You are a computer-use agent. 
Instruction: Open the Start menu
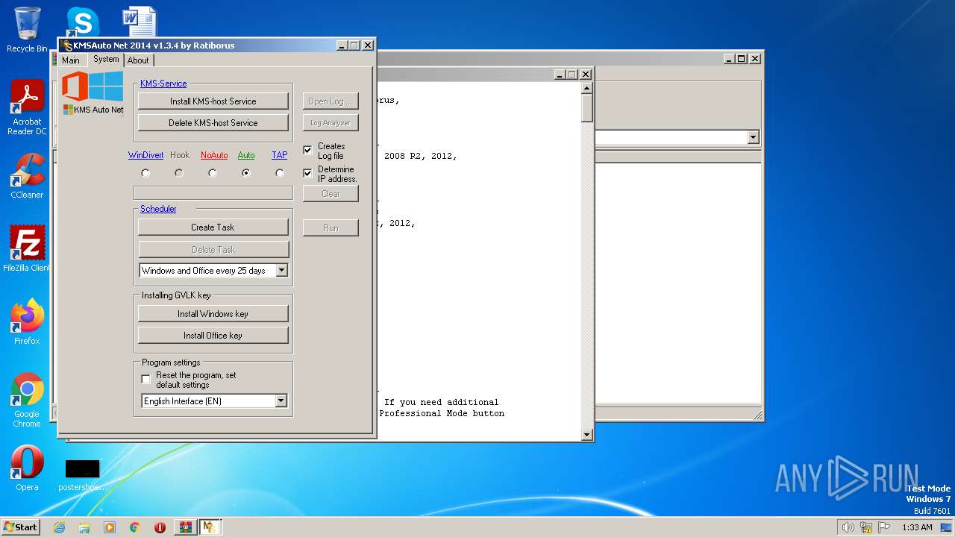20,527
